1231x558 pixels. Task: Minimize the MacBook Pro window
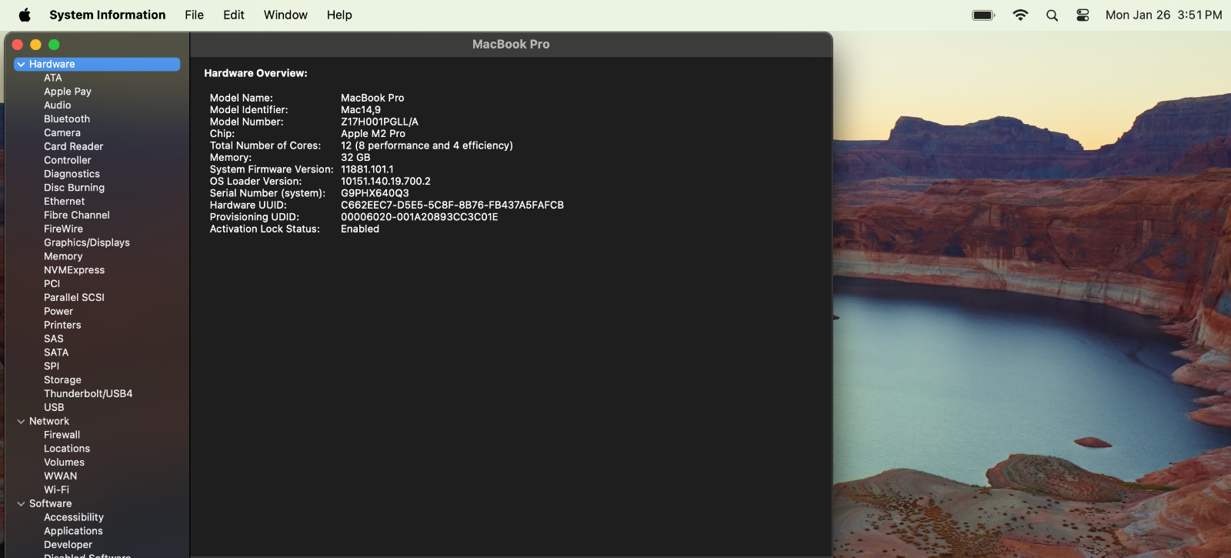tap(35, 45)
